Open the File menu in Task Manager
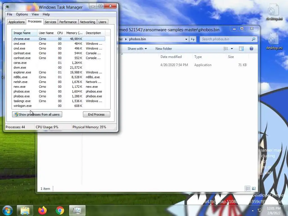 (x=10, y=14)
